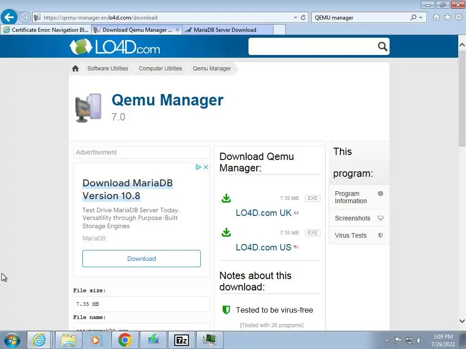466x349 pixels.
Task: Open the Windows Start menu
Action: click(12, 340)
